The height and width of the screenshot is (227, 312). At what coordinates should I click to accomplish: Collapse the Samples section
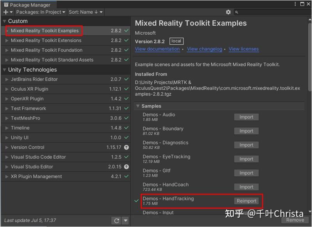tap(138, 106)
